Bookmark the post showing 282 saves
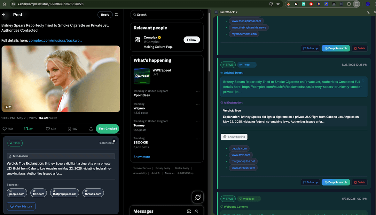376x215 pixels. click(x=70, y=129)
